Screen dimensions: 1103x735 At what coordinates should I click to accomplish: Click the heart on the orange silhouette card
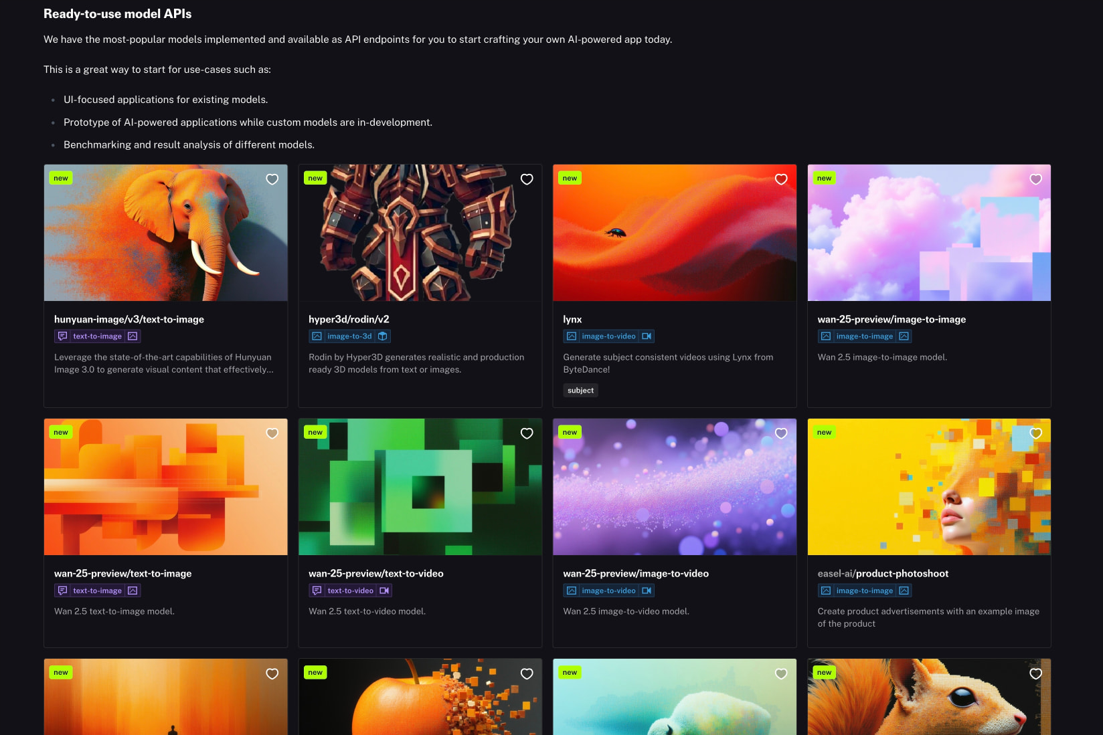click(x=272, y=673)
